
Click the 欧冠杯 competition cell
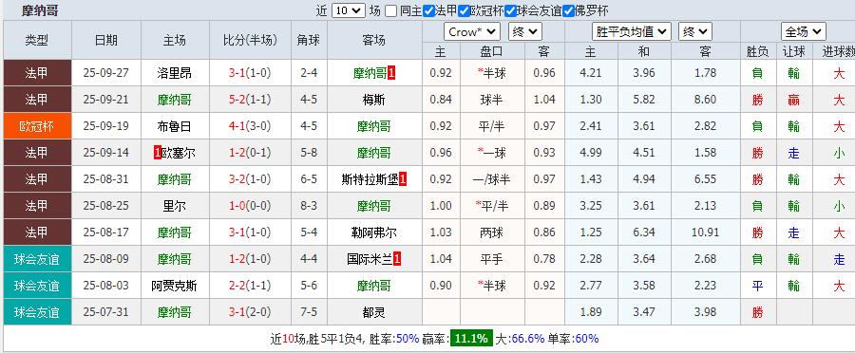click(x=37, y=126)
